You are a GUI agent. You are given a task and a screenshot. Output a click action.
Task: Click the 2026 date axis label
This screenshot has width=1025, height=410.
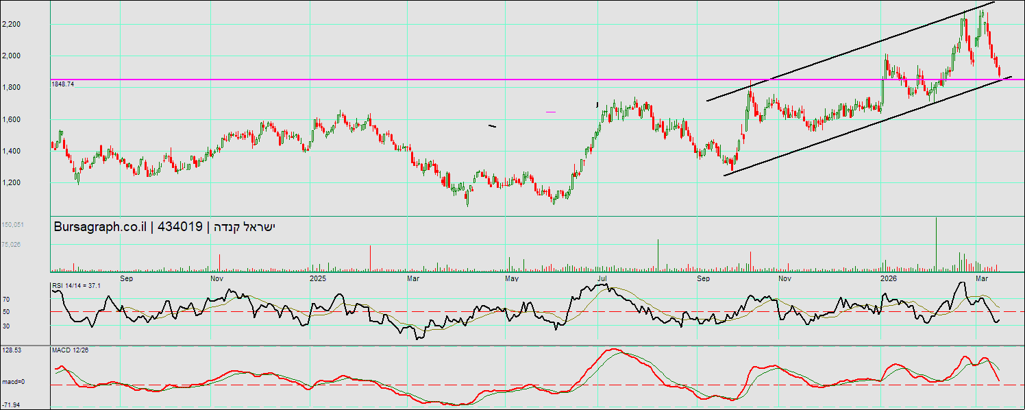pos(889,279)
